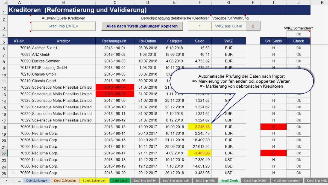Screen dimensions: 328x185
Task: Select the 'ANZ GmbH' creditor cell
Action: (63, 55)
